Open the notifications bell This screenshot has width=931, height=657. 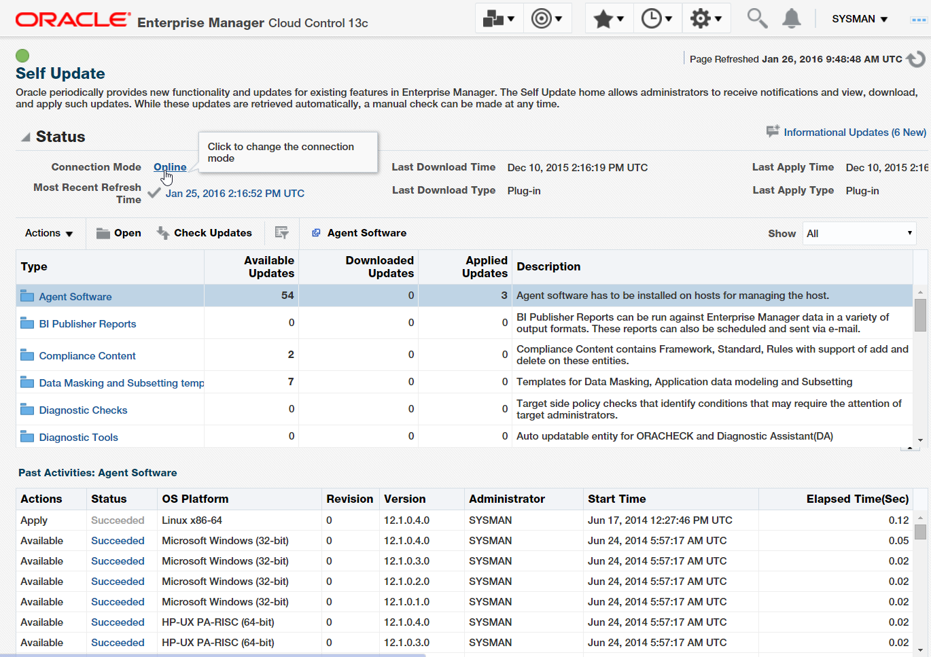tap(792, 18)
